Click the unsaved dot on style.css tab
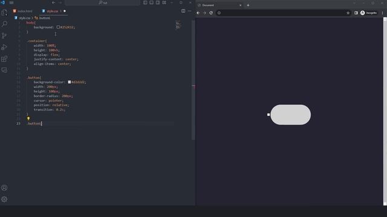Image resolution: width=387 pixels, height=217 pixels. tap(65, 11)
